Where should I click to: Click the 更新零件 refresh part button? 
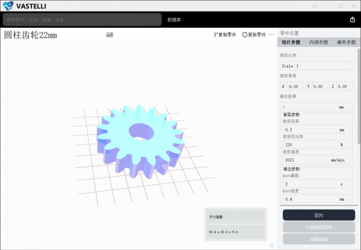pos(254,34)
